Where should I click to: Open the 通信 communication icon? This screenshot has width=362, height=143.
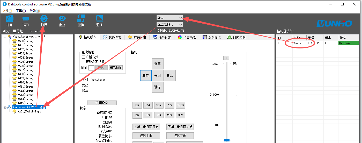coord(99,19)
